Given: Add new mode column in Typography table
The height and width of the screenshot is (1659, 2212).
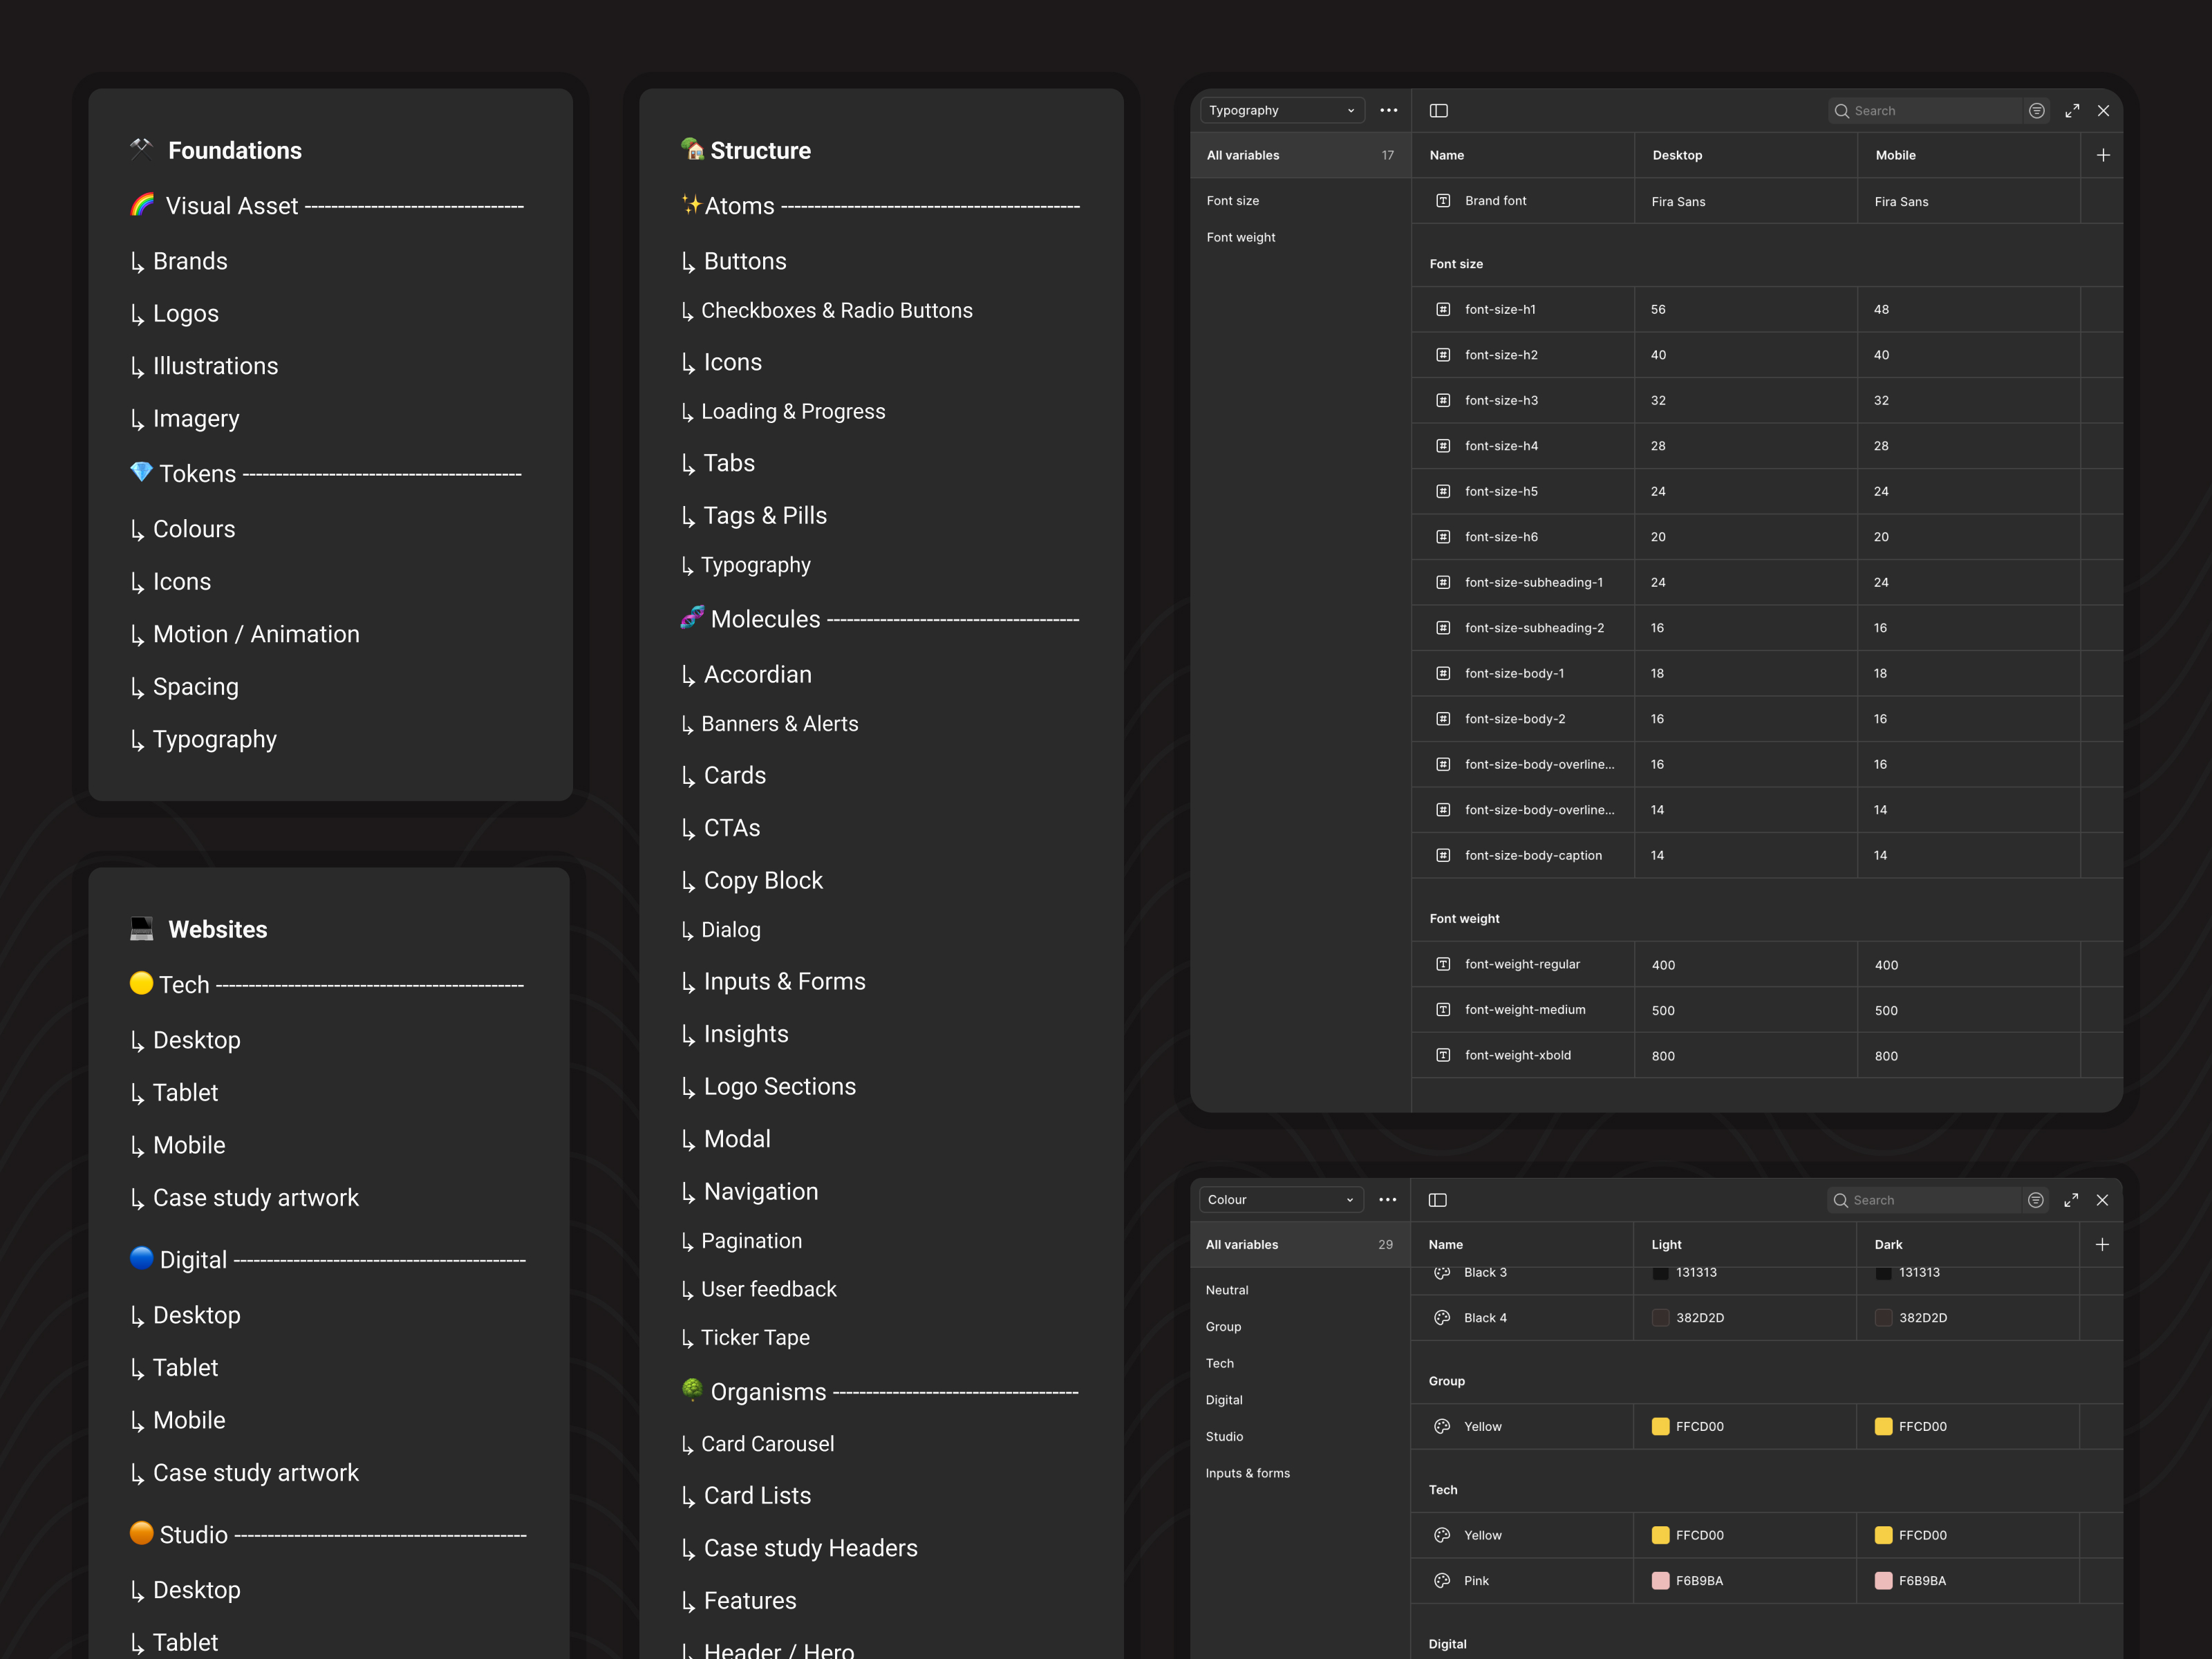Looking at the screenshot, I should point(2103,155).
